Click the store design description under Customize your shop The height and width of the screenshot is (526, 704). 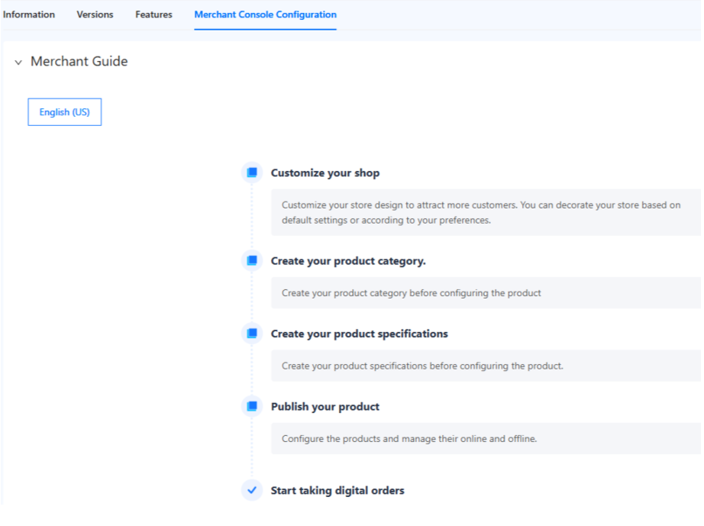pyautogui.click(x=481, y=212)
